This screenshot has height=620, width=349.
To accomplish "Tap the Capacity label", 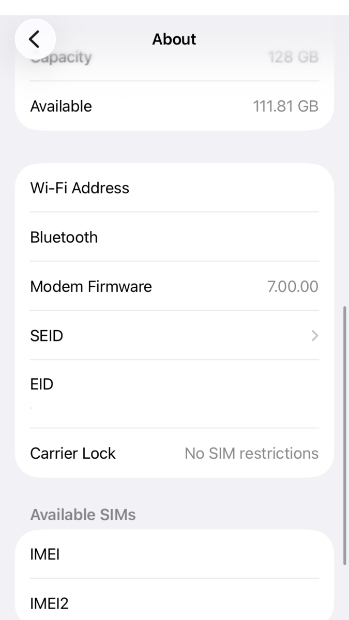I will click(61, 57).
